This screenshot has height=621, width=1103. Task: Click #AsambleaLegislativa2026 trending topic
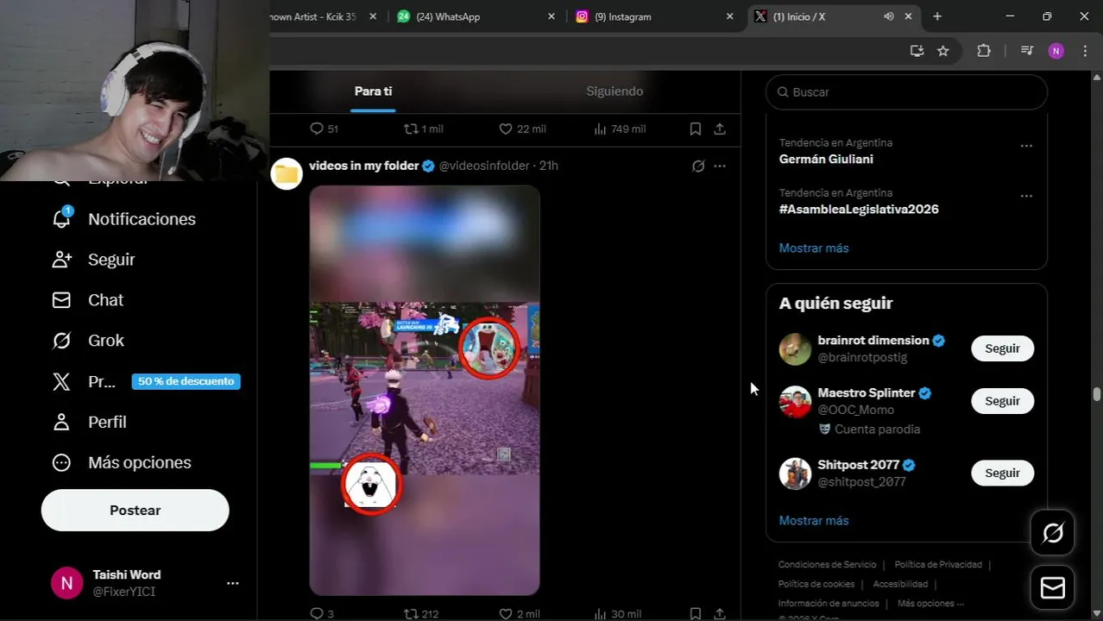click(x=859, y=210)
